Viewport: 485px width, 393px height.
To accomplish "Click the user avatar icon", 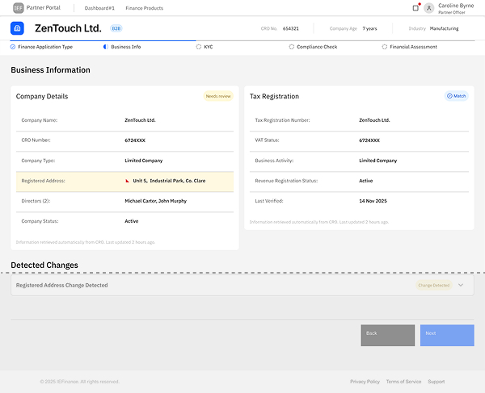I will [x=428, y=8].
